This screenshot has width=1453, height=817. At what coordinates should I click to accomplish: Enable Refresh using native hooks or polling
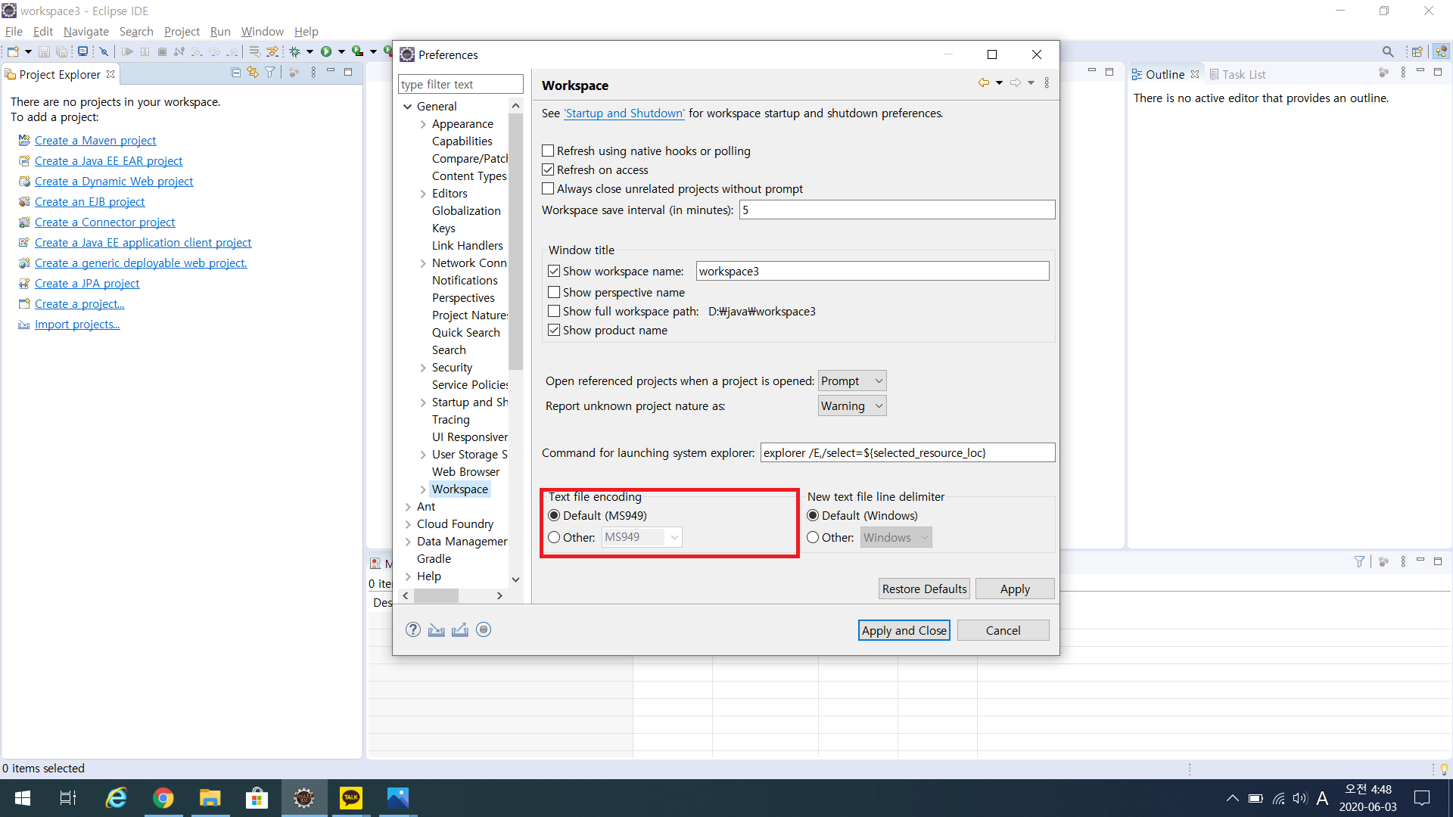(548, 151)
